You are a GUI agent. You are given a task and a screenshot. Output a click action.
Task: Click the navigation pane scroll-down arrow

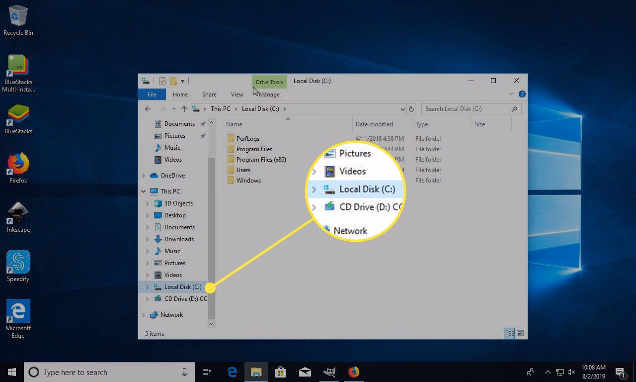click(211, 323)
